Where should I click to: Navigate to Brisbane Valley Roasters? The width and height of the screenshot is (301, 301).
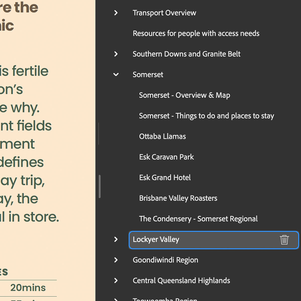[x=178, y=198]
